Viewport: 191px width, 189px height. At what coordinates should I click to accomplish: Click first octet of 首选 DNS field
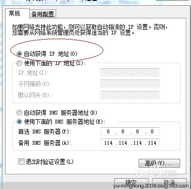108,131
